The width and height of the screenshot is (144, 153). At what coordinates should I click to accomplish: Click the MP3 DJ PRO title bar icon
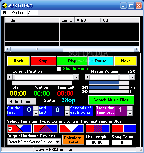(5, 6)
